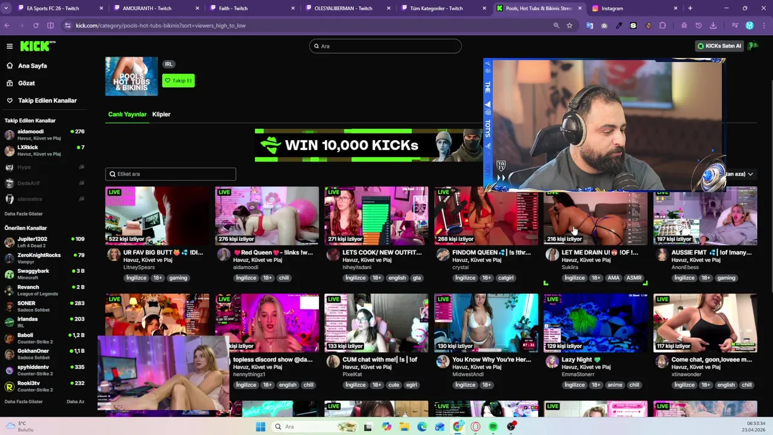The image size is (773, 435).
Task: Open the page zoom magnifier icon
Action: 556,25
